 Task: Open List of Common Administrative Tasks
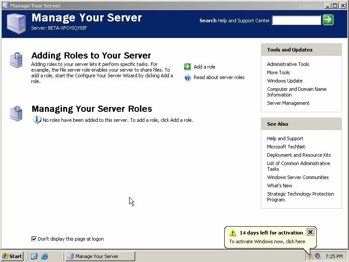pos(298,166)
